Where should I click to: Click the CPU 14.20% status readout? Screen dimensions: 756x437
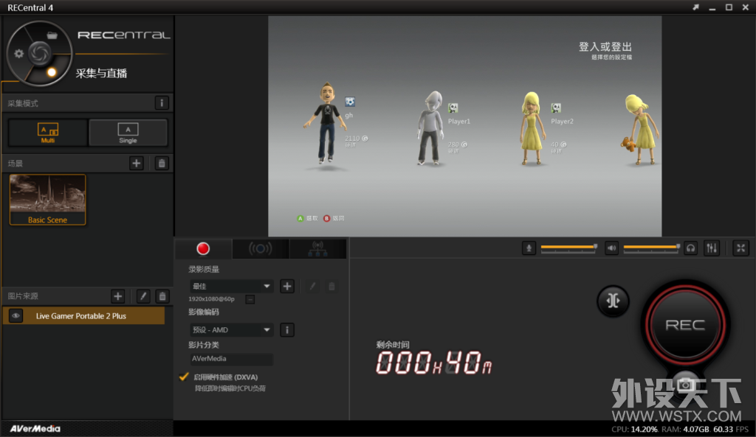(x=634, y=429)
